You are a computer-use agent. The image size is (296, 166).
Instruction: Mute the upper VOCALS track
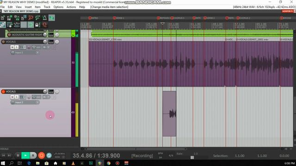pyautogui.click(x=12, y=47)
